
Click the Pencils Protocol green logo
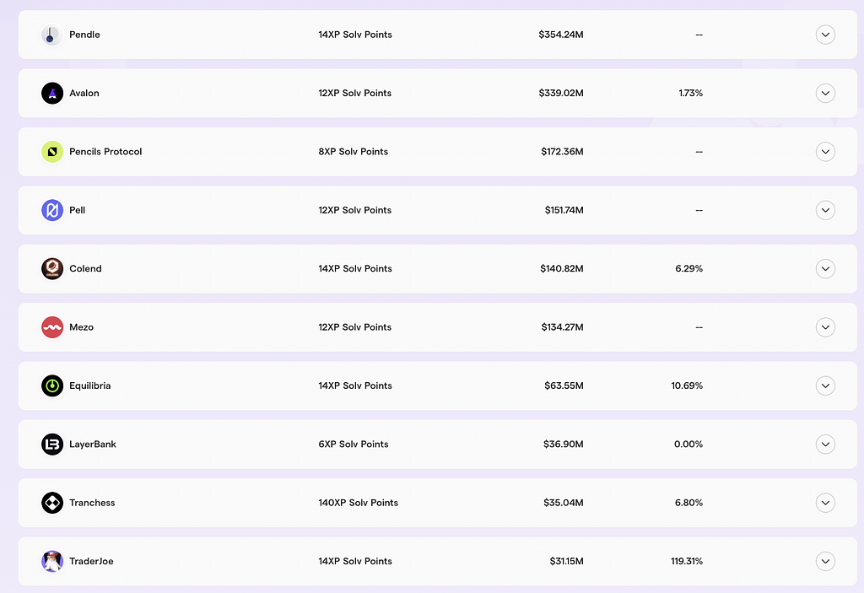tap(52, 152)
